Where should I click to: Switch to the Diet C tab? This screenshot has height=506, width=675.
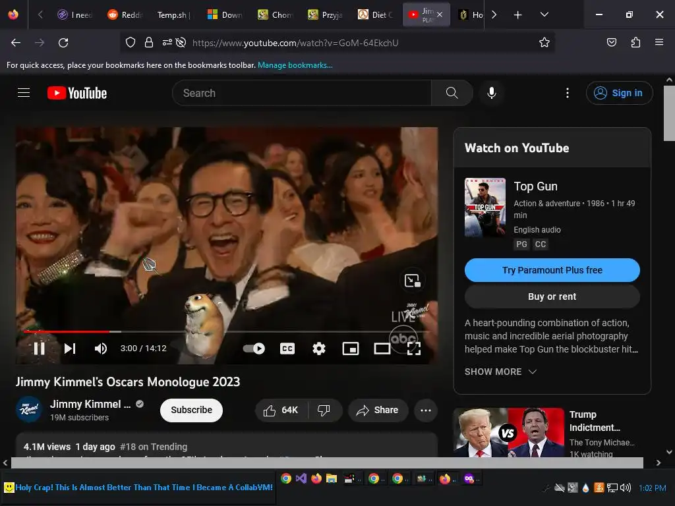coord(376,14)
